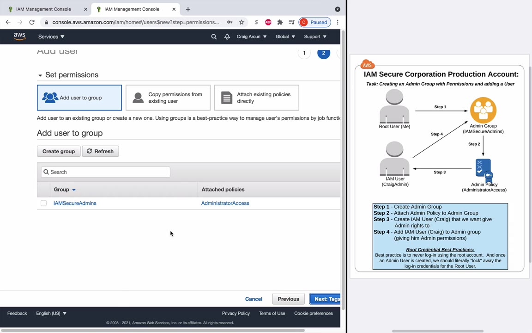The image size is (532, 333).
Task: Click the tab search dropdown circle icon
Action: [x=338, y=9]
